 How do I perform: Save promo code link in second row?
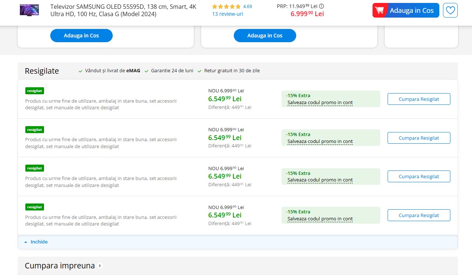320,142
